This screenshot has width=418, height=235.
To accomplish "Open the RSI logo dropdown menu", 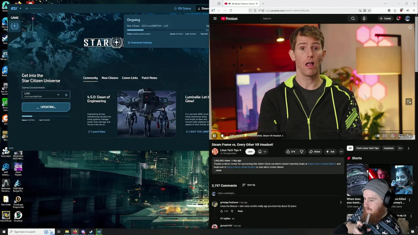I will [16, 8].
